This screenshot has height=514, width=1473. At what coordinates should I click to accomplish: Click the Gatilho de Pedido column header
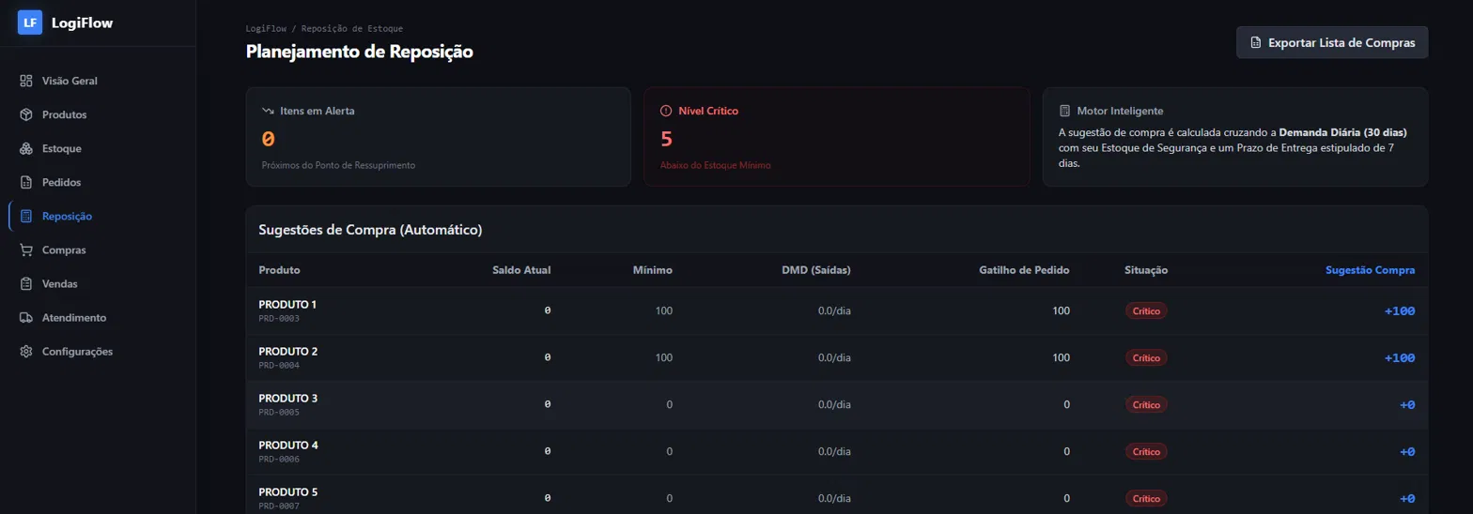tap(1024, 270)
